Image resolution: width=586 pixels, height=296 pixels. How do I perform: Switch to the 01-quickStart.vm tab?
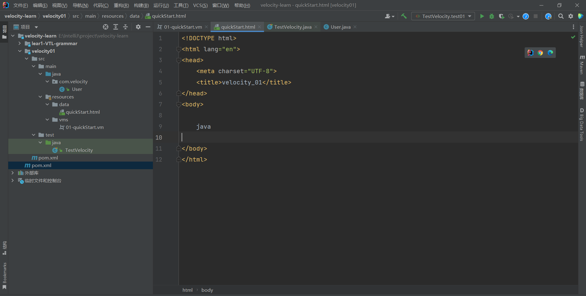[183, 27]
